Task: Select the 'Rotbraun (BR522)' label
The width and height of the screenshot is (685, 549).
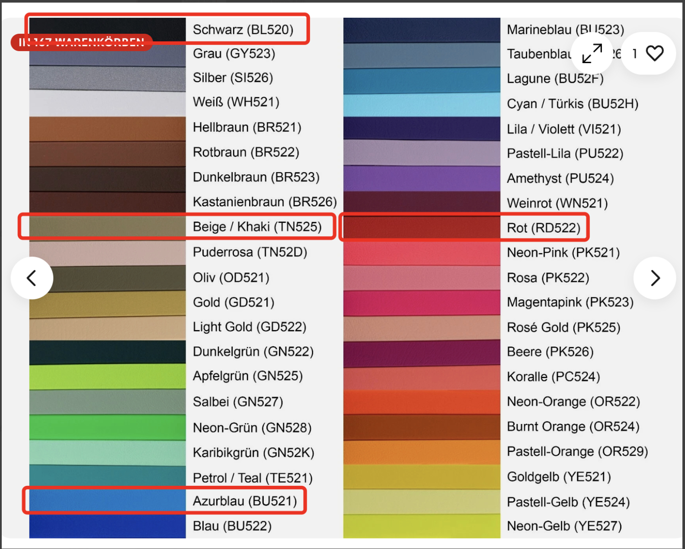Action: click(246, 152)
